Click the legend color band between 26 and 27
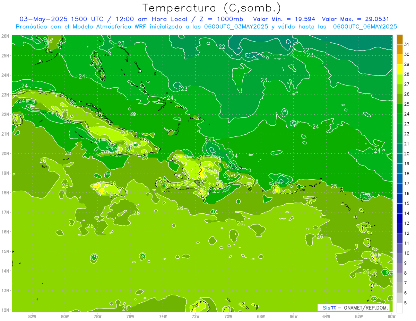 (400, 89)
